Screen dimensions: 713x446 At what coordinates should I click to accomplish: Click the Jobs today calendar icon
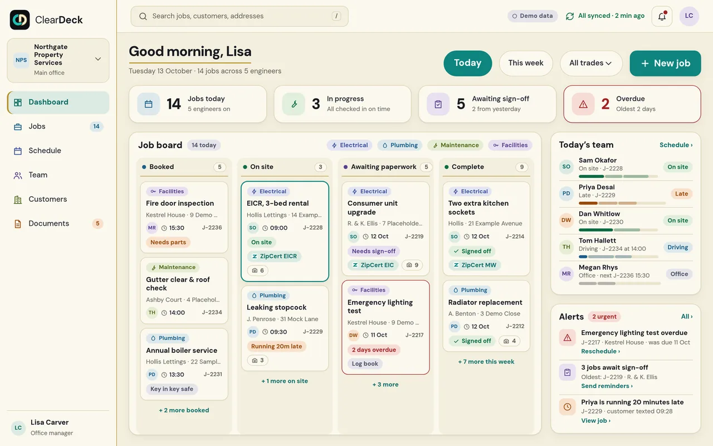coord(149,104)
